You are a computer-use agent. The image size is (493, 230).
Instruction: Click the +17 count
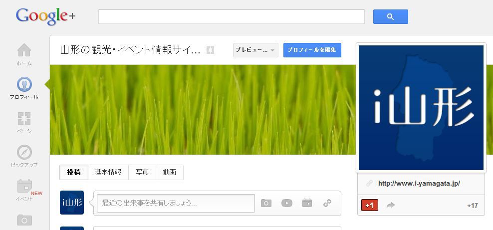tap(472, 206)
